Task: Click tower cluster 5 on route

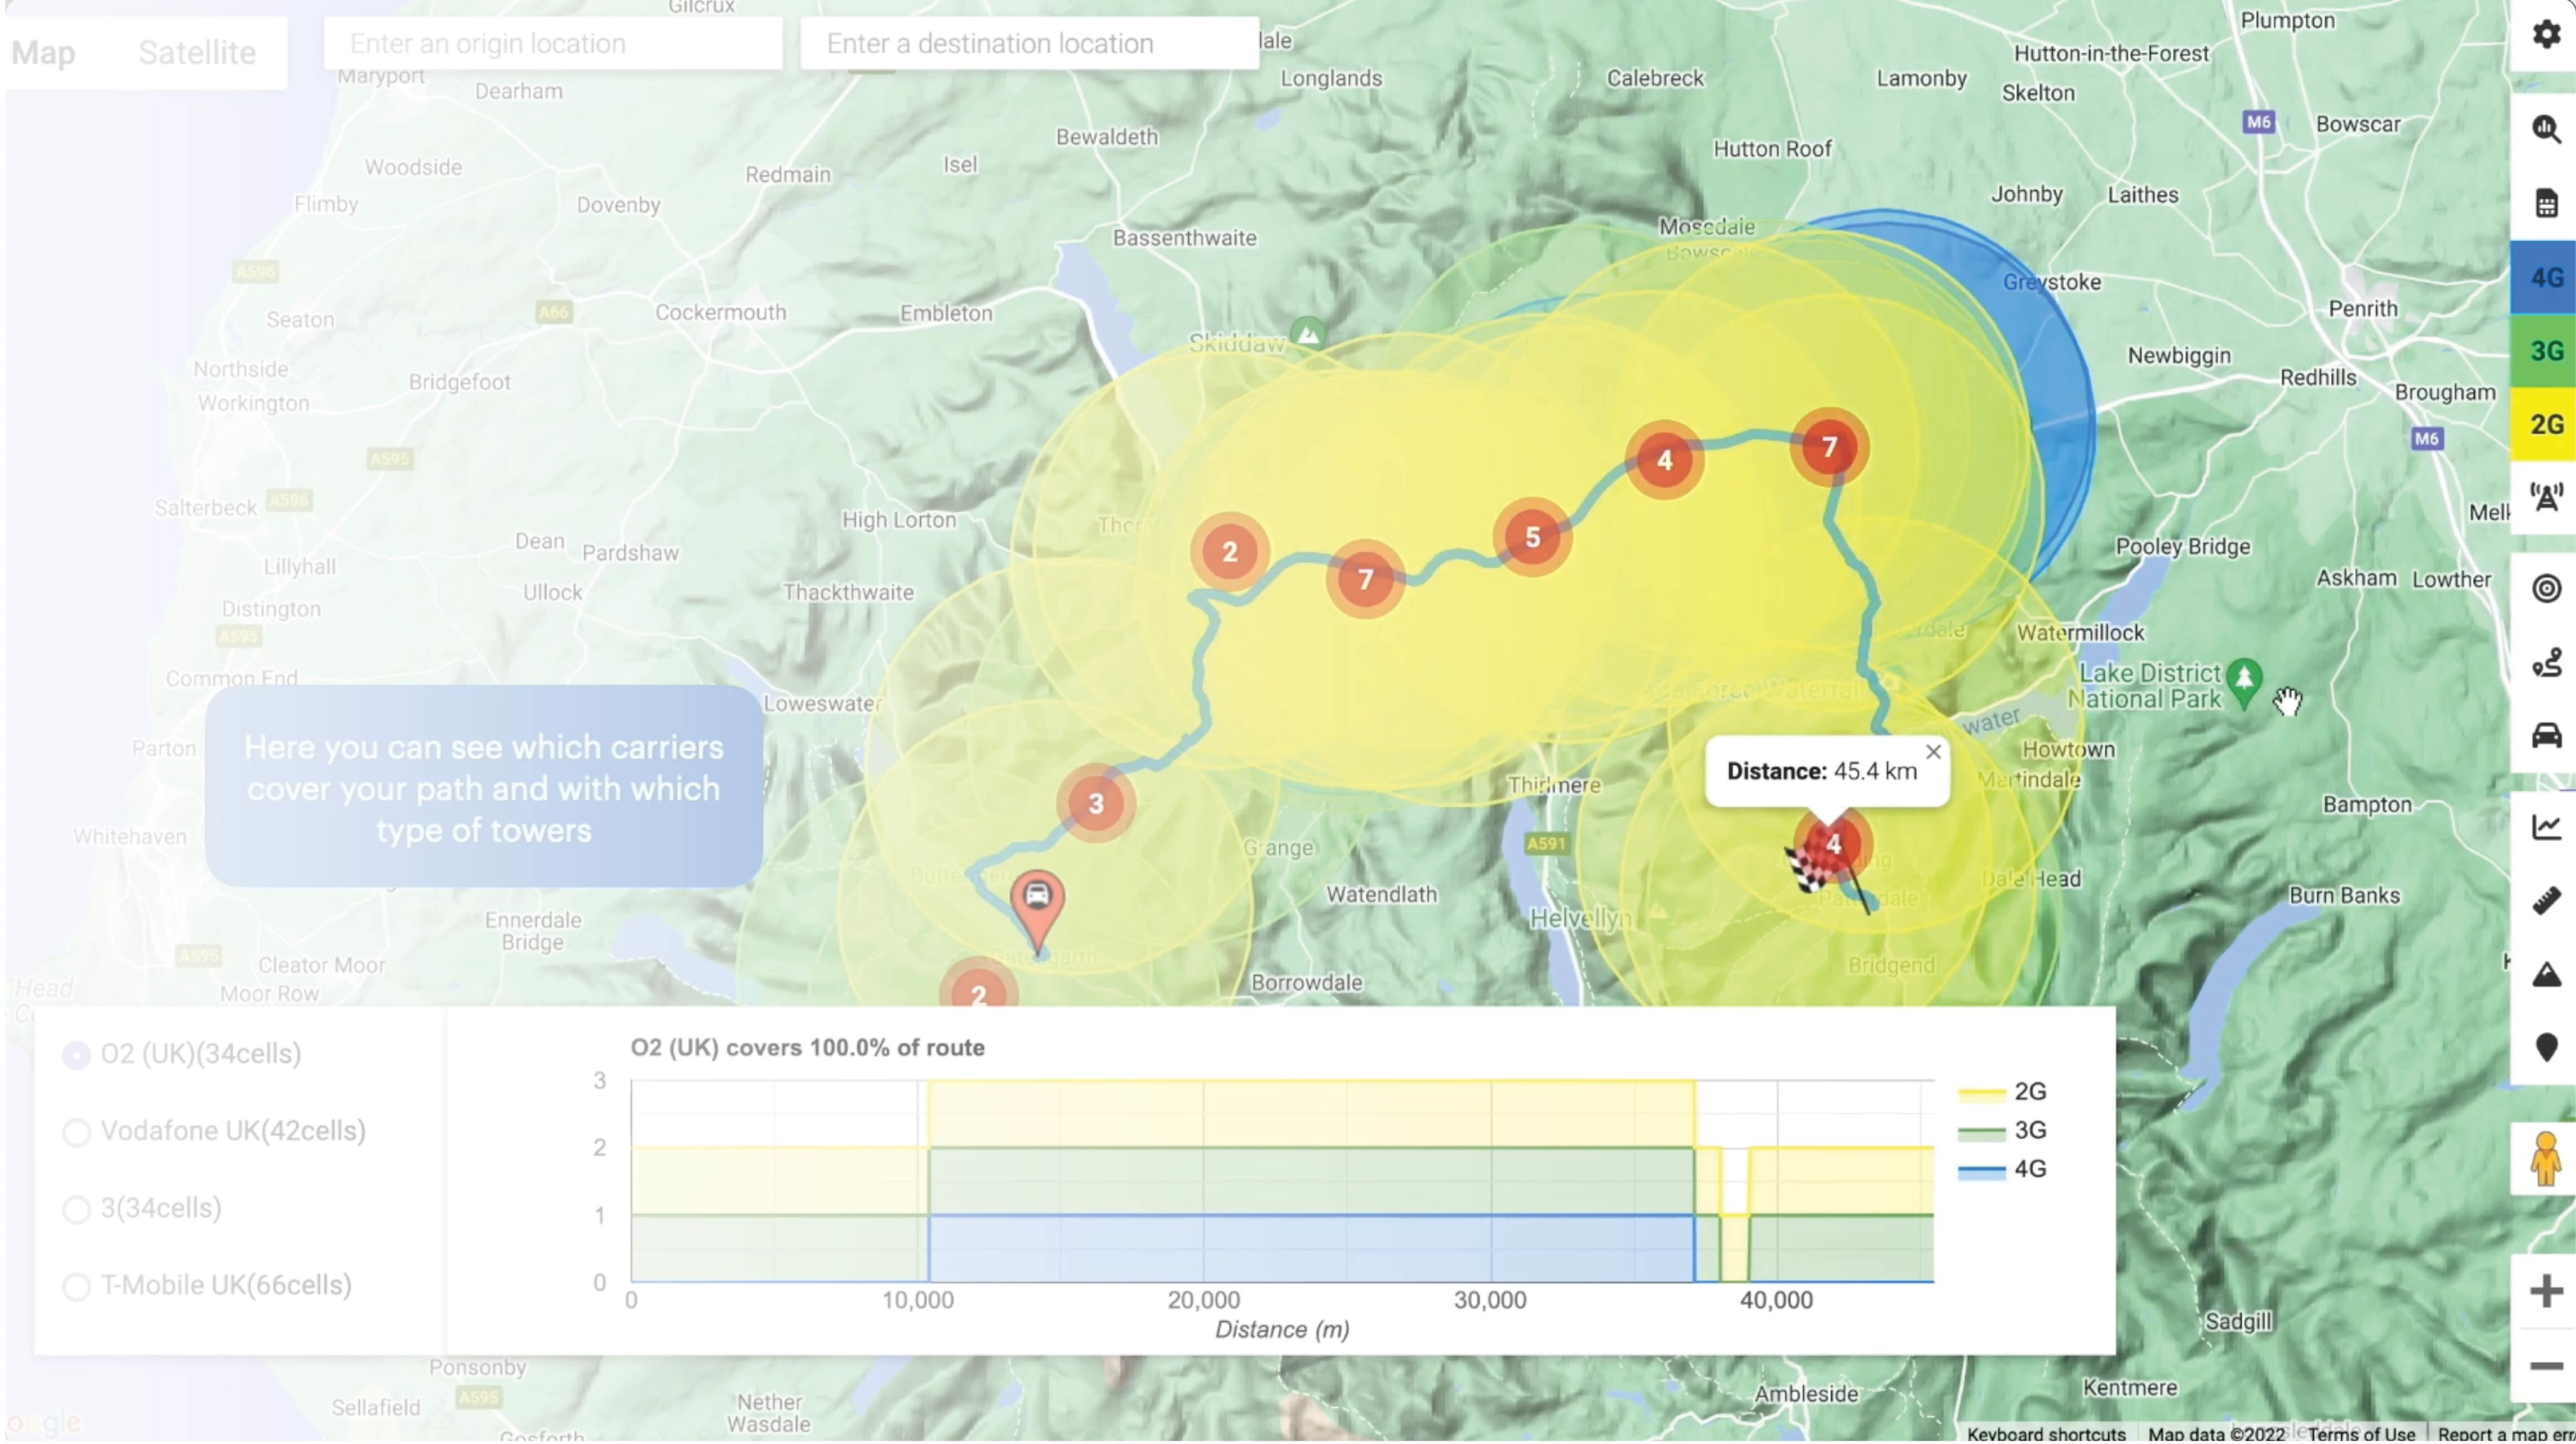Action: click(1532, 537)
